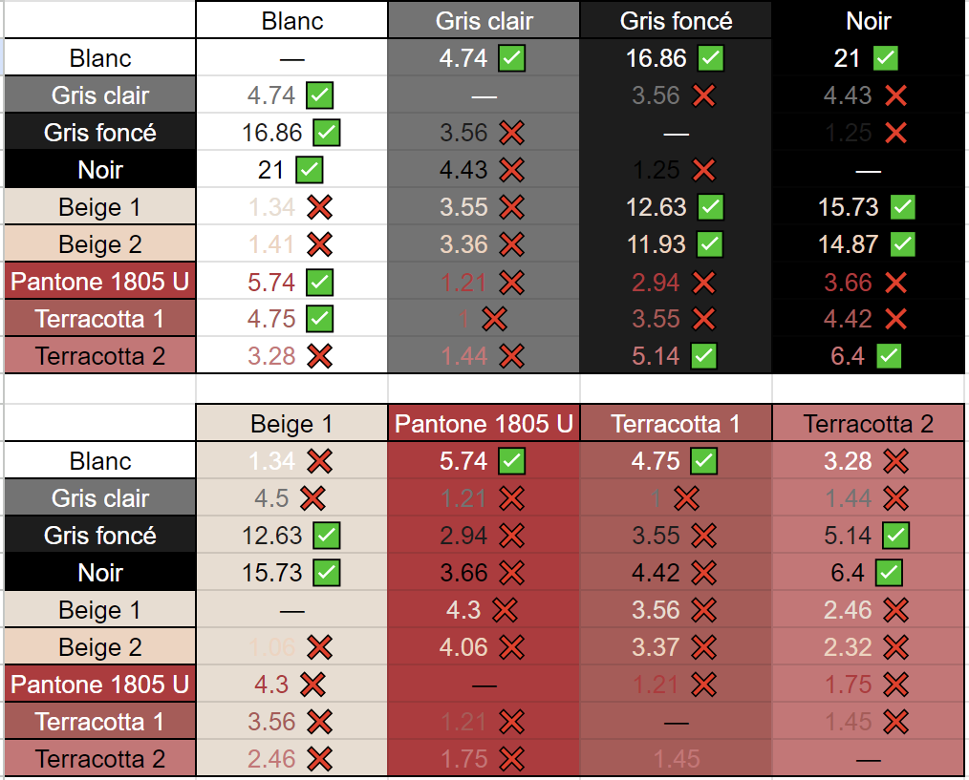Select the Gris foncé column header cell
Image resolution: width=969 pixels, height=780 pixels.
click(x=676, y=21)
